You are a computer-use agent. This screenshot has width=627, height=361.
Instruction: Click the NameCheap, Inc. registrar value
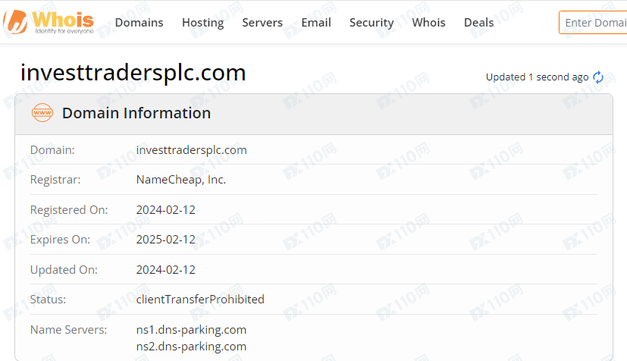181,180
